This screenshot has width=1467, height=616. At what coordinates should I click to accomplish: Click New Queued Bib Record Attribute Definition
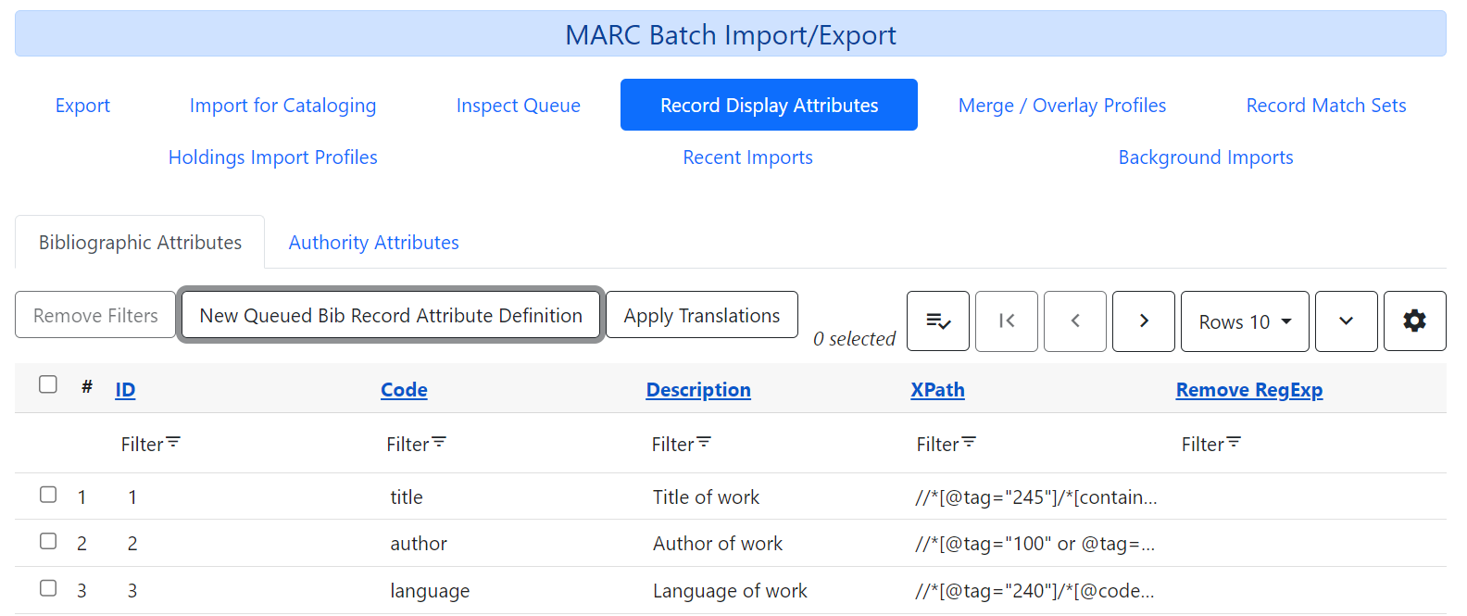click(x=391, y=316)
